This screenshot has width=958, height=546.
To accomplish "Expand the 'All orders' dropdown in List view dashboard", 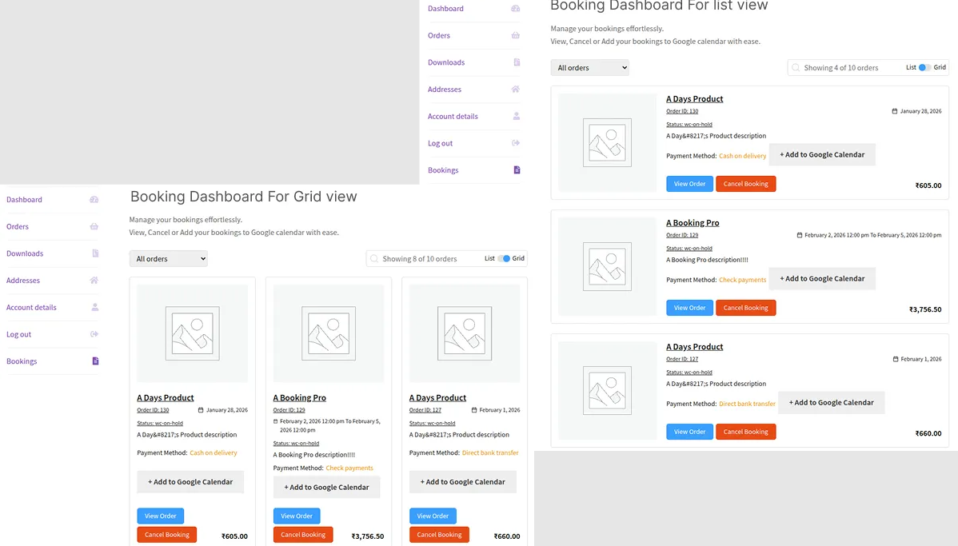I will pyautogui.click(x=589, y=68).
